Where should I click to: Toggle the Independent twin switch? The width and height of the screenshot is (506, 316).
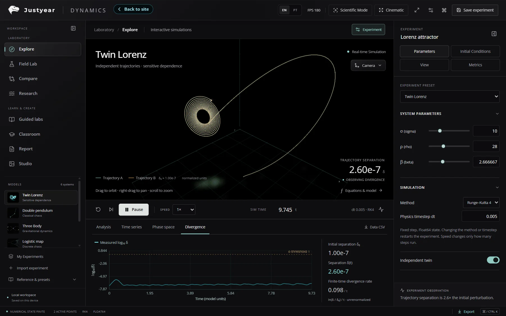tap(493, 260)
